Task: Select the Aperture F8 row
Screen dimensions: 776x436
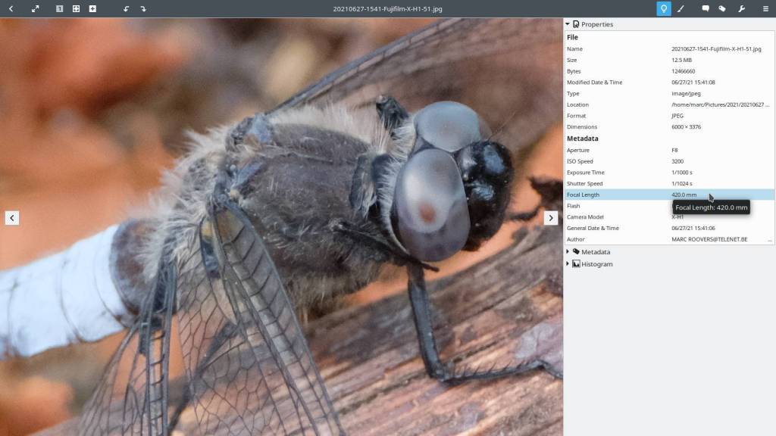Action: tap(670, 150)
